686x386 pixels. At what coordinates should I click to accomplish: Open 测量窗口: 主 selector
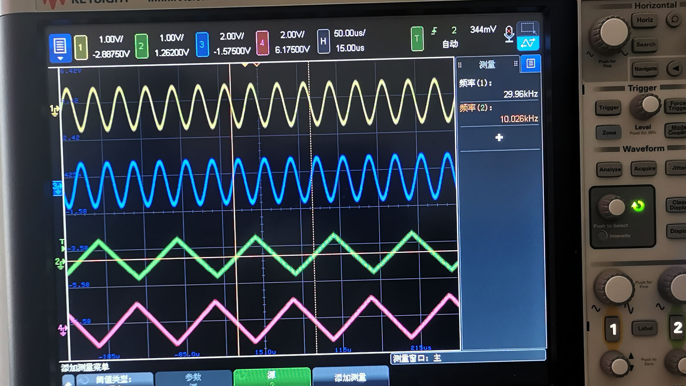pos(468,358)
